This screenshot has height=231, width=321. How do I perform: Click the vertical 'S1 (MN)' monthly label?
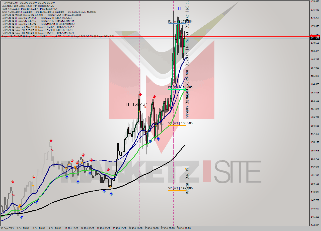[187, 181]
